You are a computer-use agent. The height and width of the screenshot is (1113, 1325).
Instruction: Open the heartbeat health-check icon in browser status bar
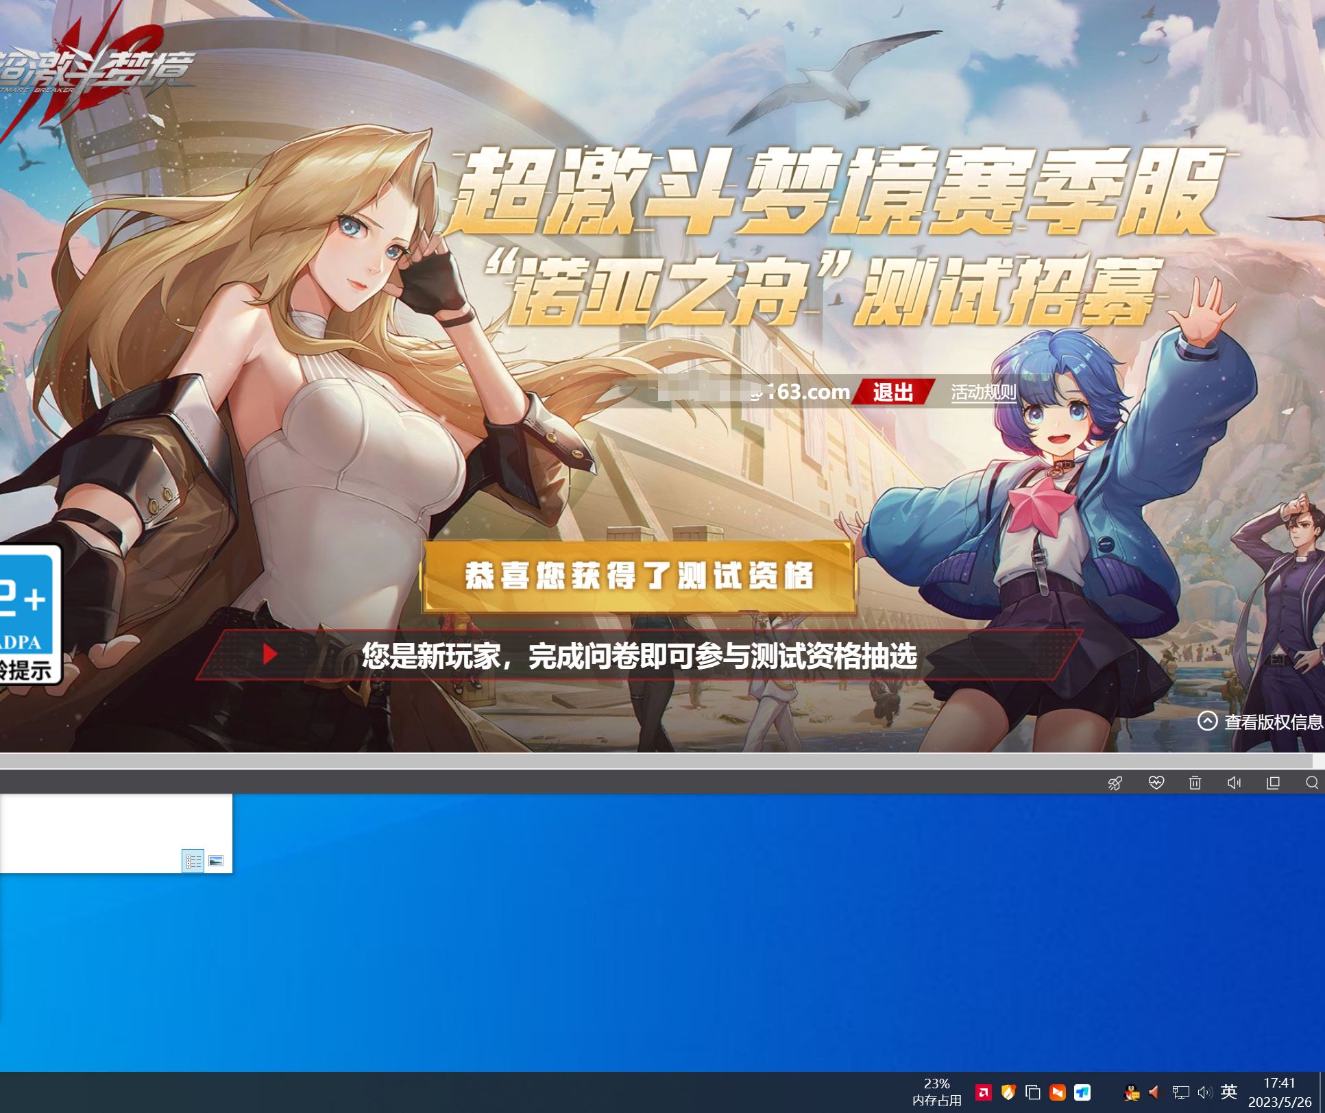pyautogui.click(x=1156, y=782)
